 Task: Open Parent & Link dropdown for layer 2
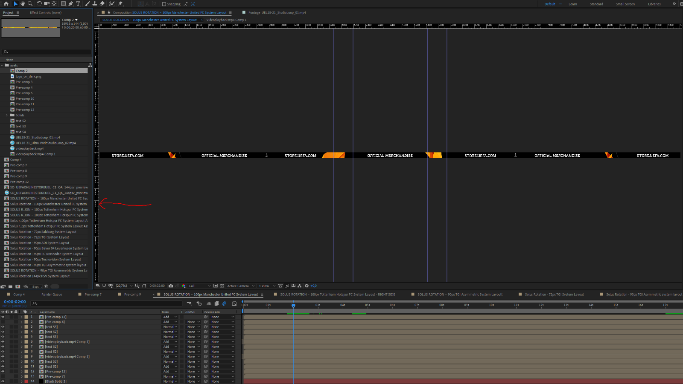222,322
